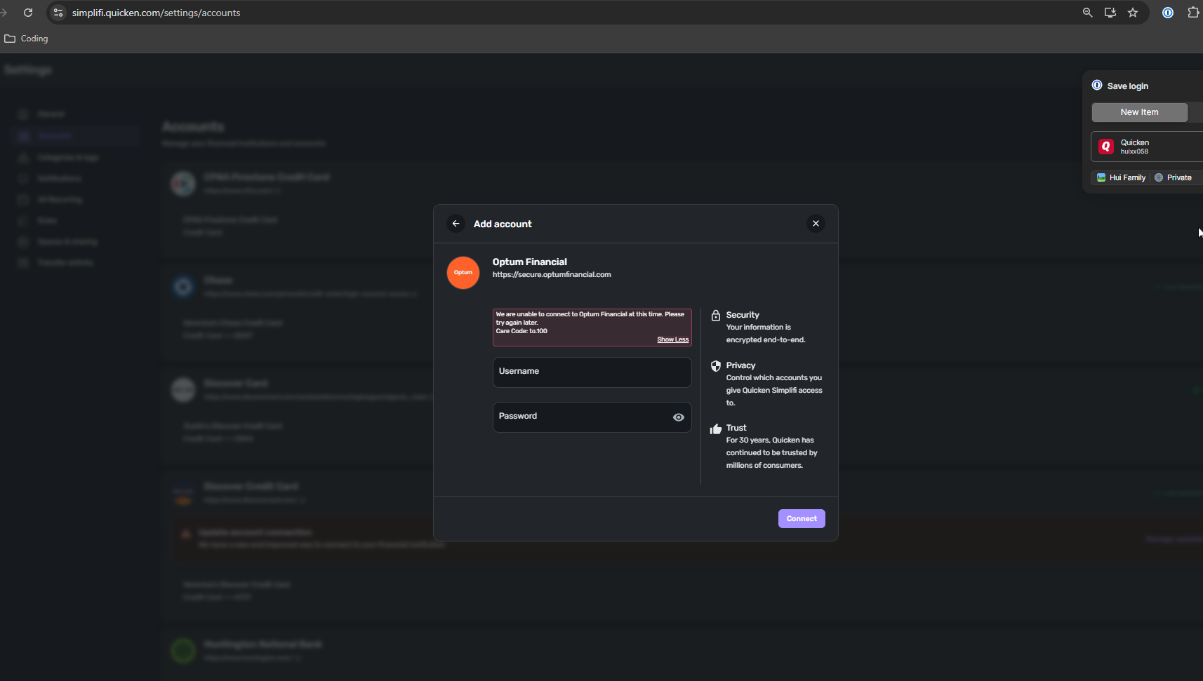
Task: Click the secure.optumfinancial.com URL text
Action: tap(552, 275)
